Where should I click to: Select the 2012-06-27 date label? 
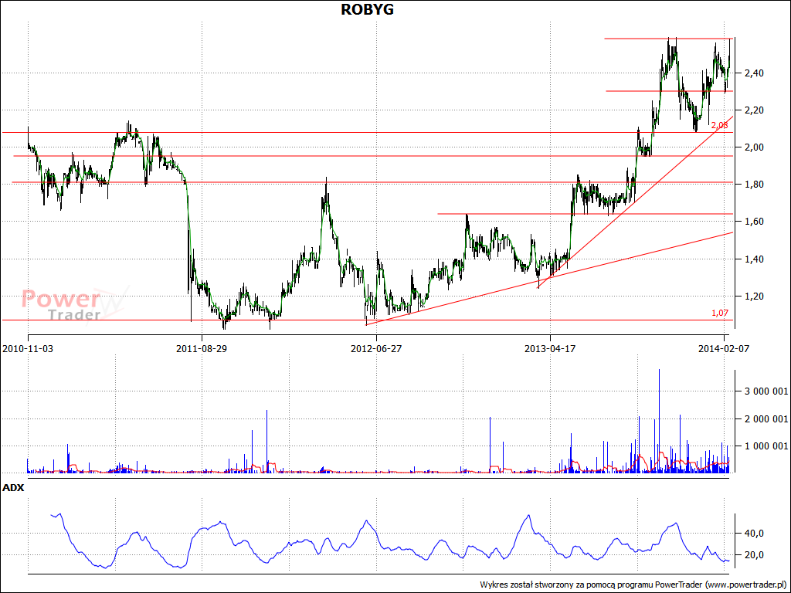tap(376, 348)
